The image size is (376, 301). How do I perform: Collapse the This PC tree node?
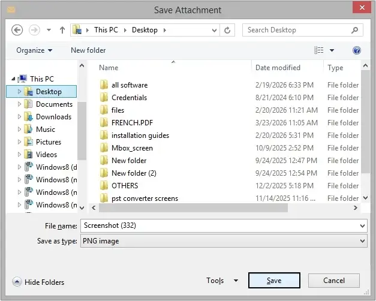click(x=13, y=79)
